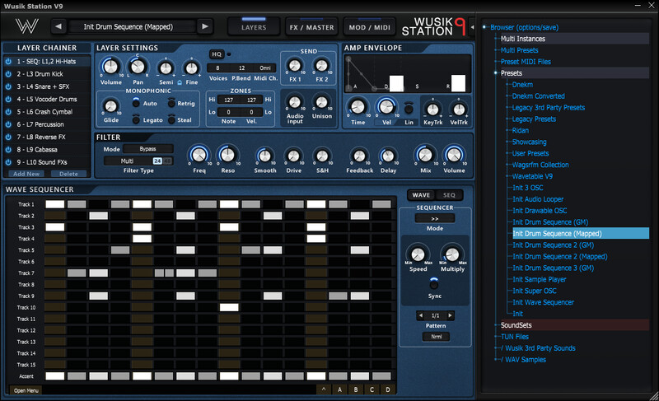Toggle the envelope Lin switch

pos(409,109)
